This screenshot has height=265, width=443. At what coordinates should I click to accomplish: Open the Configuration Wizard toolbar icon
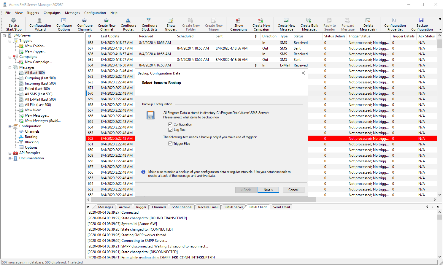(40, 20)
